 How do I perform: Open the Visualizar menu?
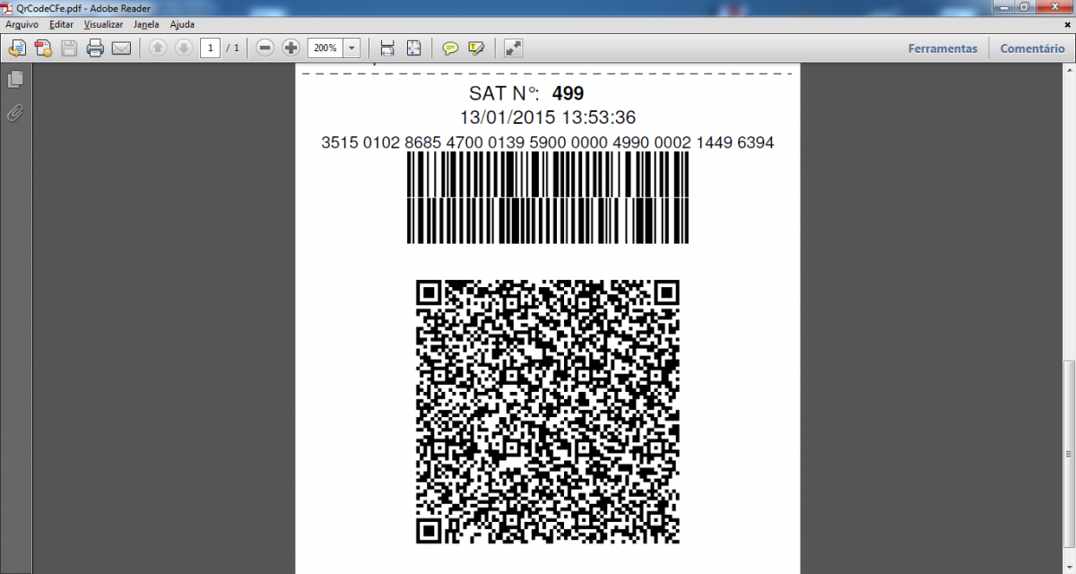[x=103, y=25]
